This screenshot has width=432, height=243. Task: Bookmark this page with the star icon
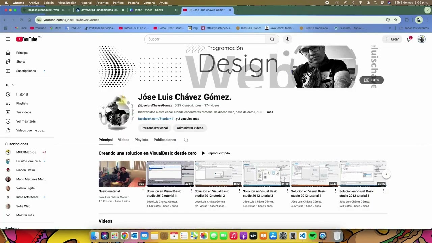click(x=396, y=20)
